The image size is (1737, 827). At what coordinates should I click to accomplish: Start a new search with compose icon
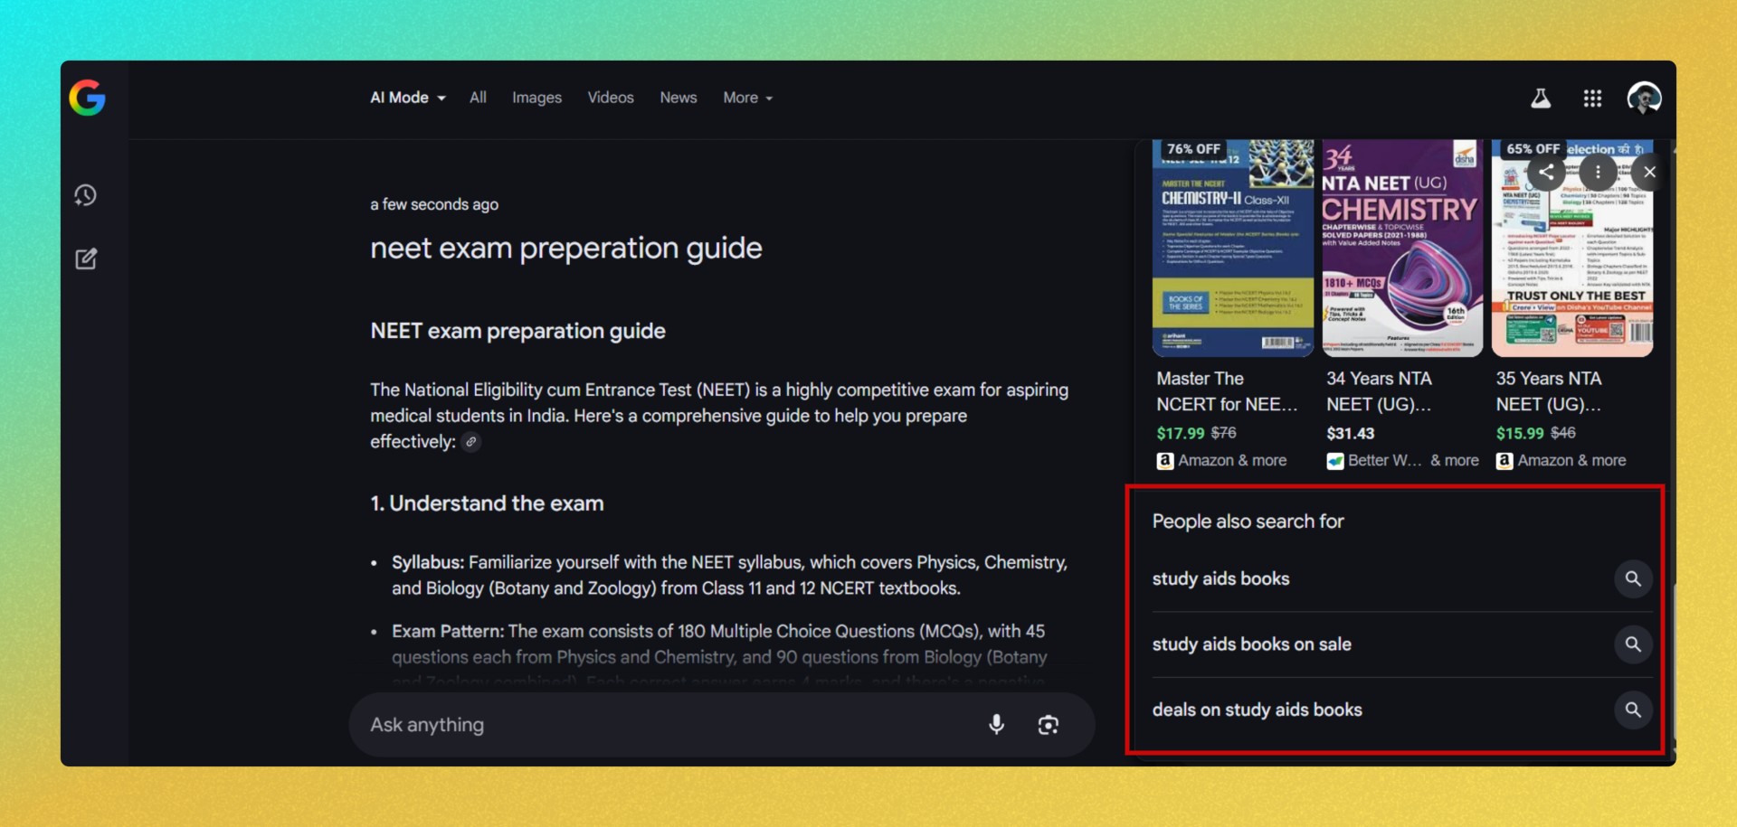point(86,259)
